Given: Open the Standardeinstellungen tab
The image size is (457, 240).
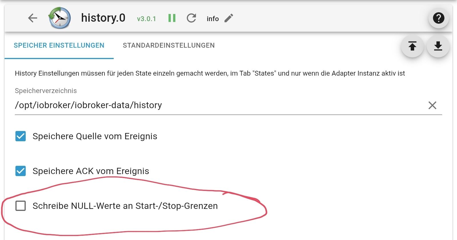Looking at the screenshot, I should [x=169, y=45].
